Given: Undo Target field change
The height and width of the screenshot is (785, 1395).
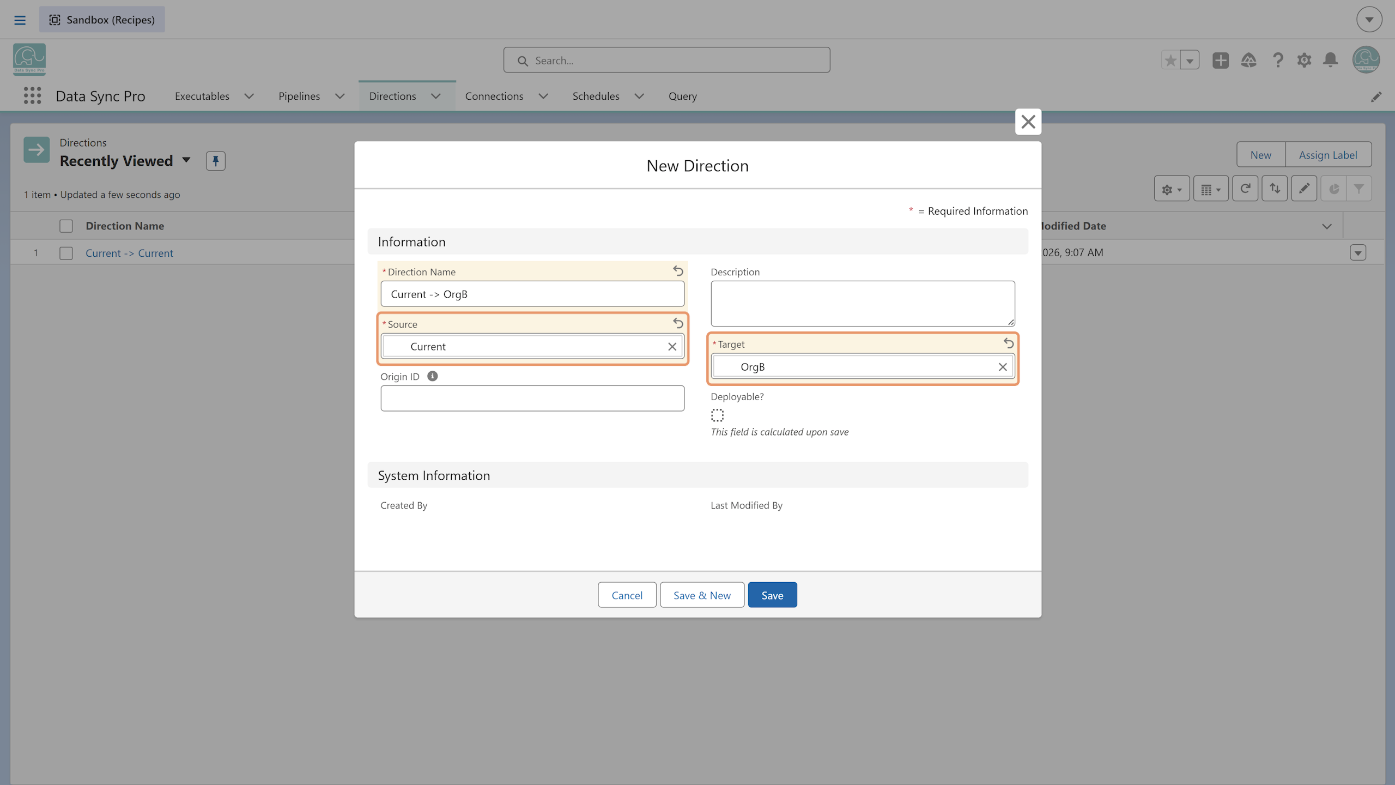Looking at the screenshot, I should [x=1009, y=343].
